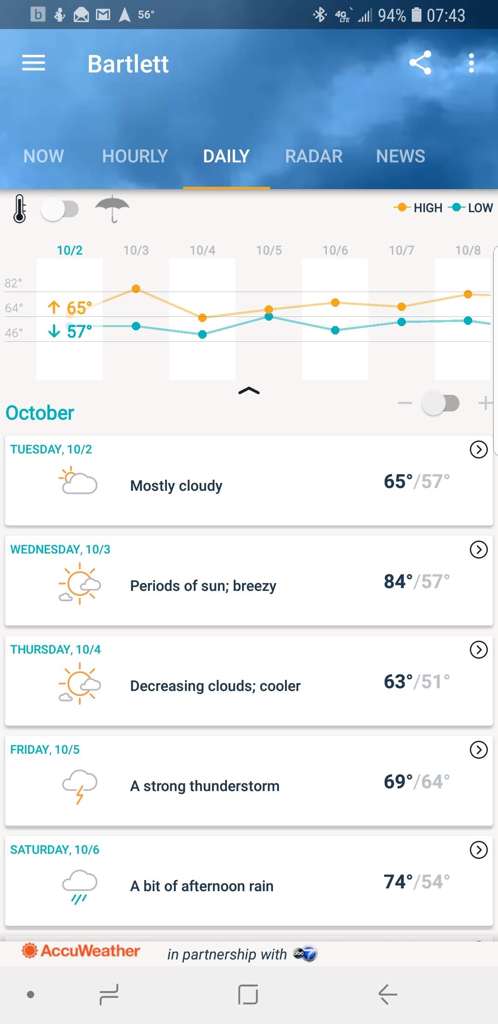Open the RADAR tab
498x1024 pixels.
[314, 156]
